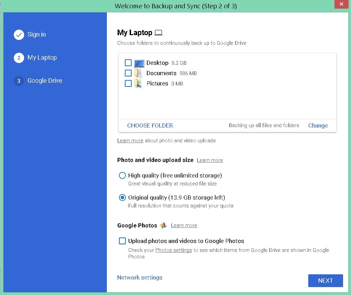Click the Documents folder icon
Screen dimensions: 351x295
click(139, 73)
